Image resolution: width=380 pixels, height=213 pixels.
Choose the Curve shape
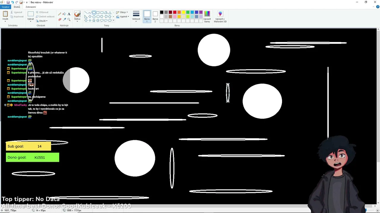point(90,13)
